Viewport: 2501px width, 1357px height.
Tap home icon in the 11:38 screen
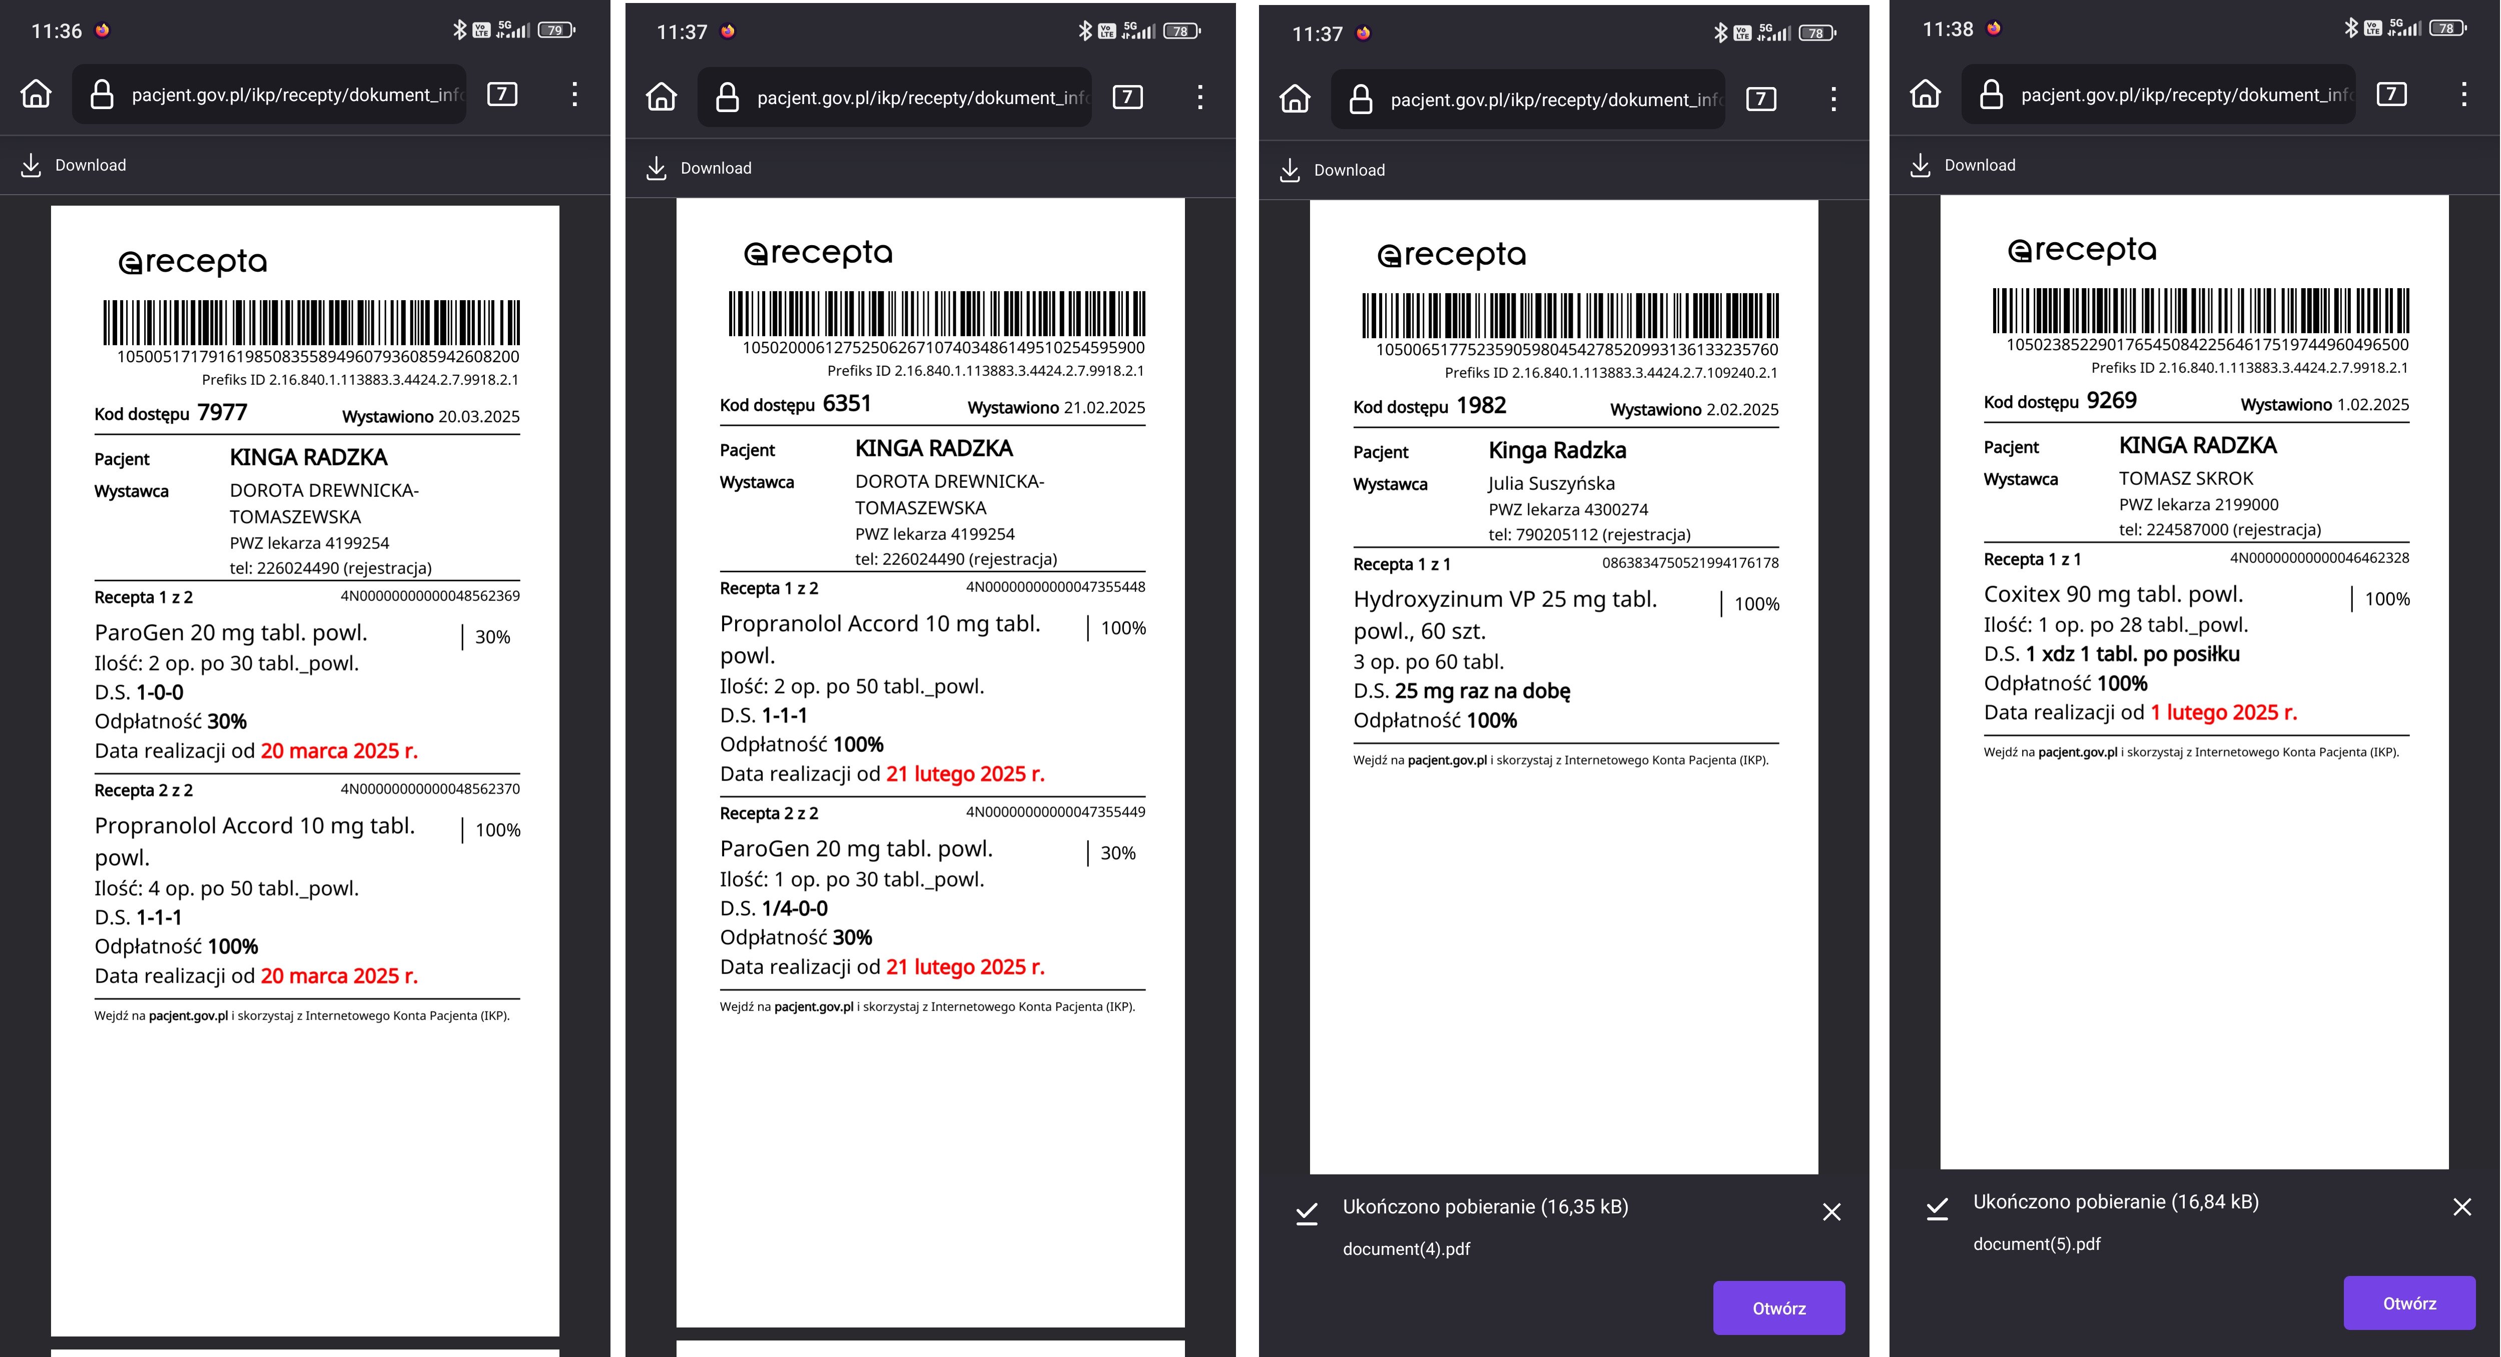tap(1925, 94)
